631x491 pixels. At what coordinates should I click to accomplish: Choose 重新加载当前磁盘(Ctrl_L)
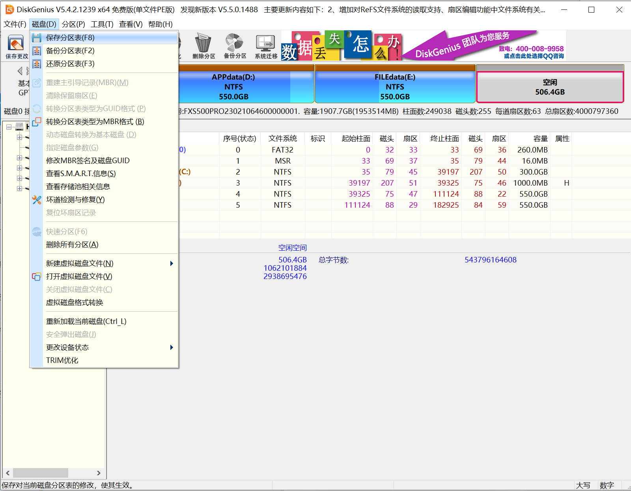click(104, 322)
